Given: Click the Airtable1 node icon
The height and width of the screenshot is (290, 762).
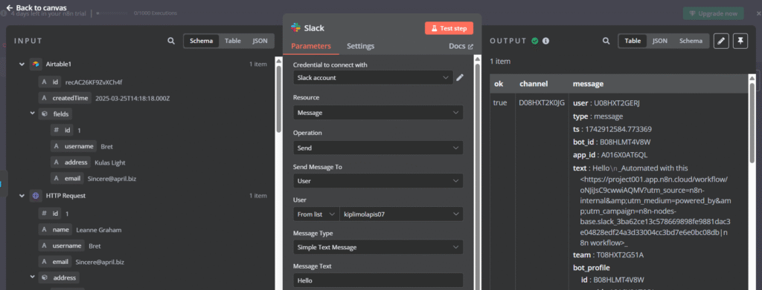Looking at the screenshot, I should [x=36, y=64].
